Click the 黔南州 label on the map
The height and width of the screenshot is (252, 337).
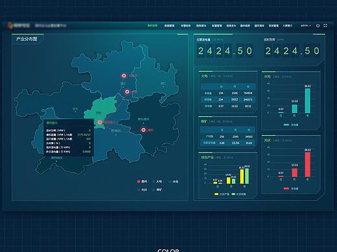(x=116, y=131)
